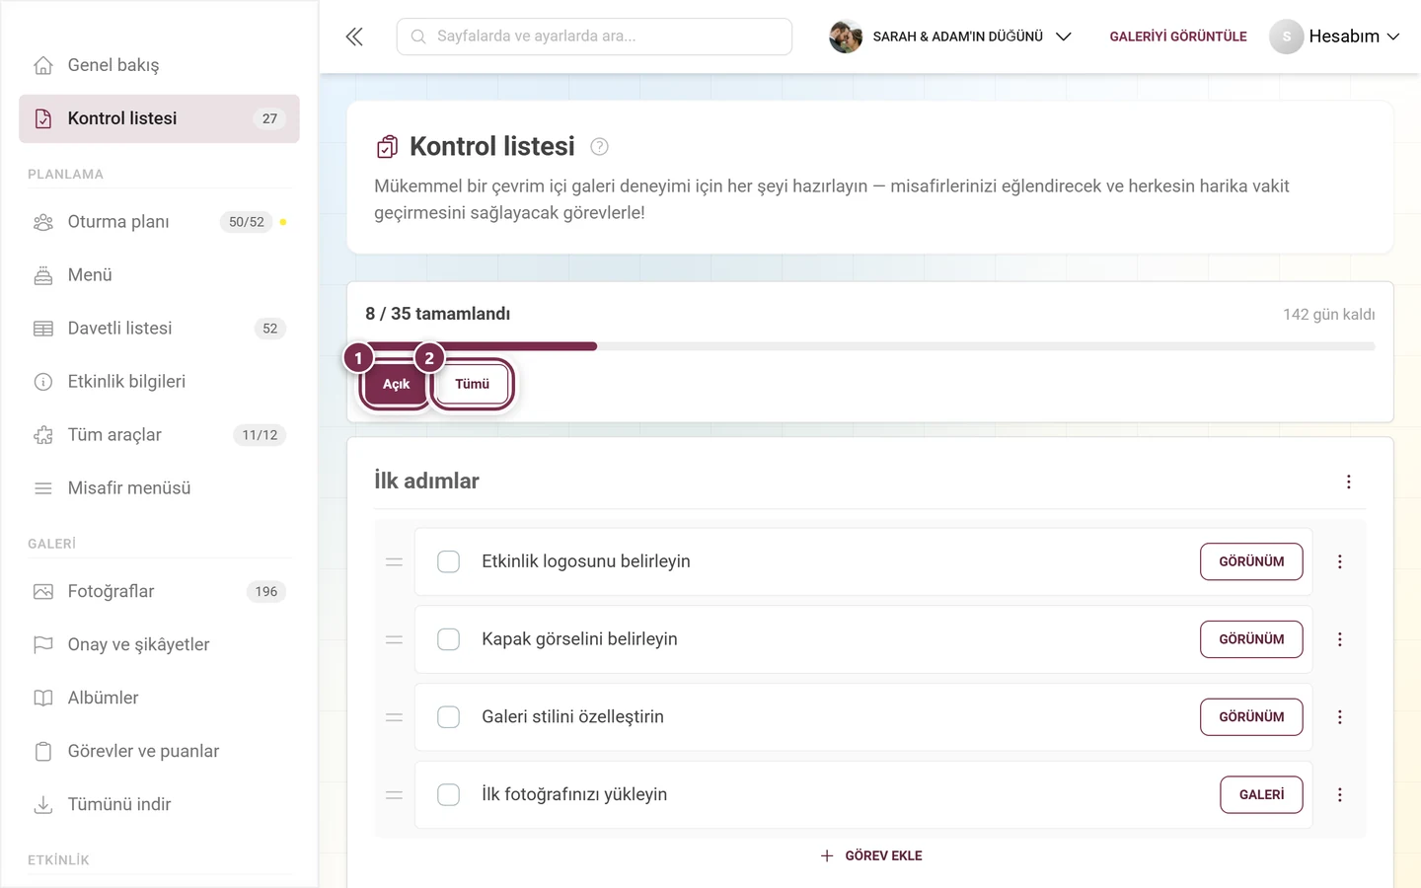Open Menü cake icon

point(43,275)
